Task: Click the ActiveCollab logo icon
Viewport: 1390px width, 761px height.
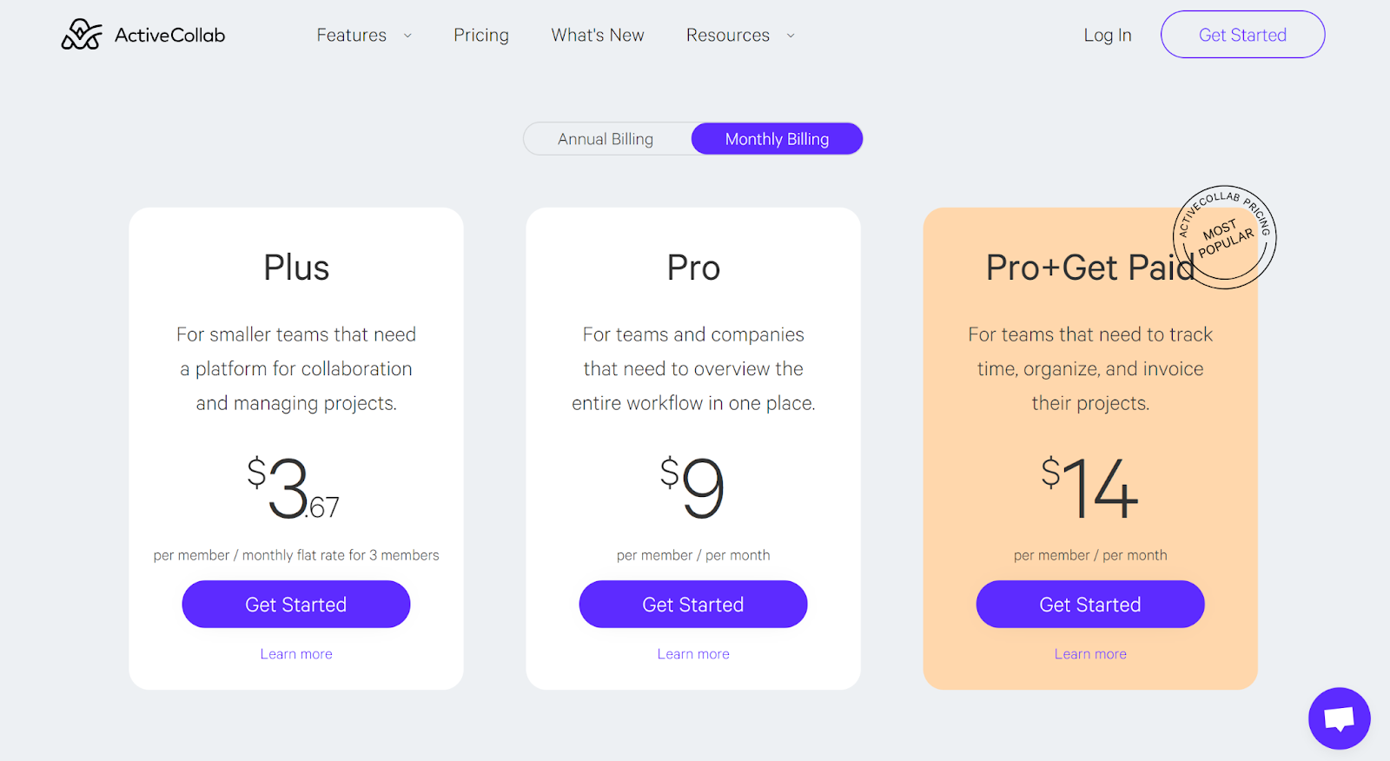Action: click(82, 35)
